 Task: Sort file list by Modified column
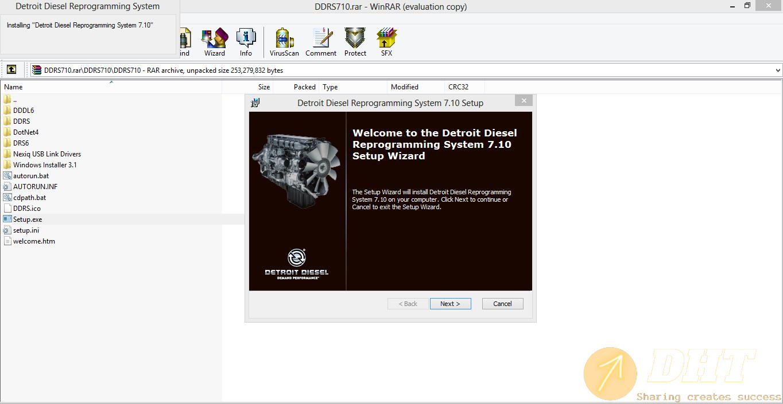pyautogui.click(x=416, y=87)
